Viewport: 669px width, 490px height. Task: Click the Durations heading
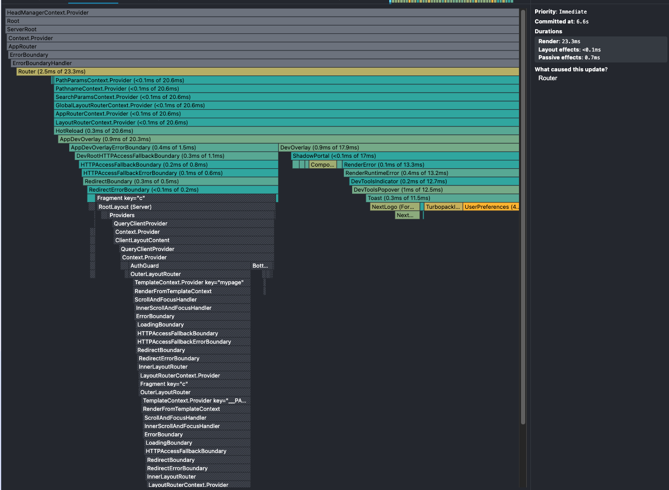coord(548,31)
